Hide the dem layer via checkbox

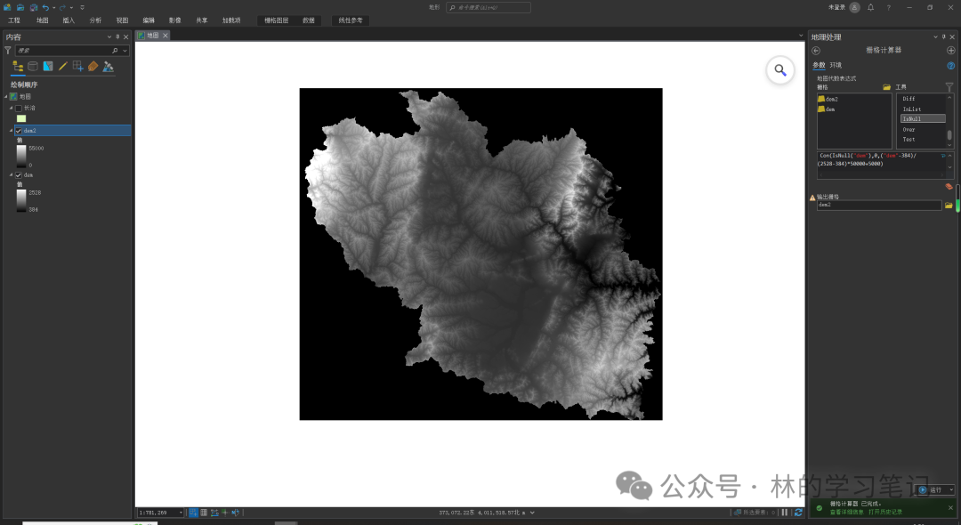point(19,175)
